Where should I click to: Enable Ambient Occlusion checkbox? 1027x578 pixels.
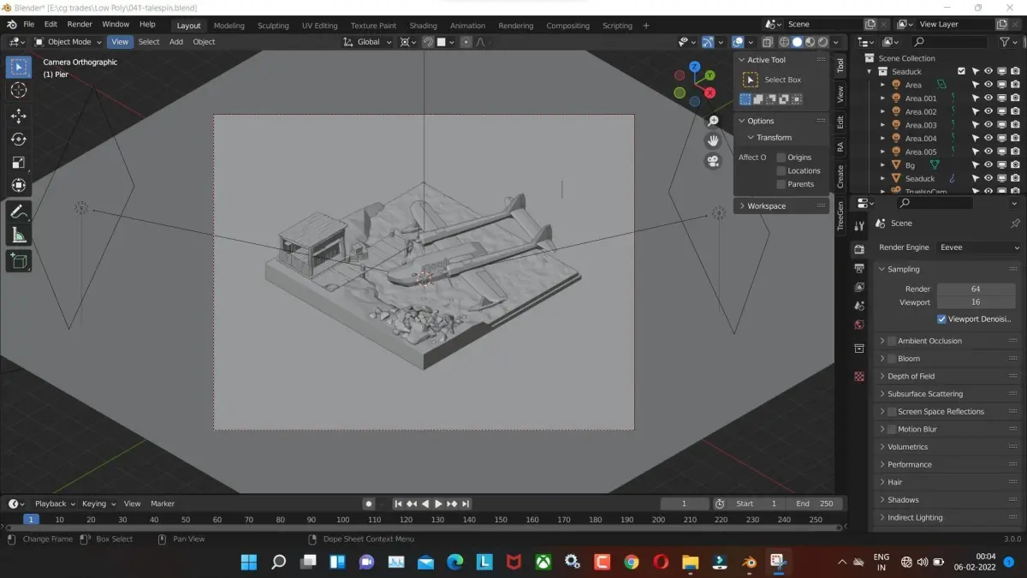tap(892, 341)
